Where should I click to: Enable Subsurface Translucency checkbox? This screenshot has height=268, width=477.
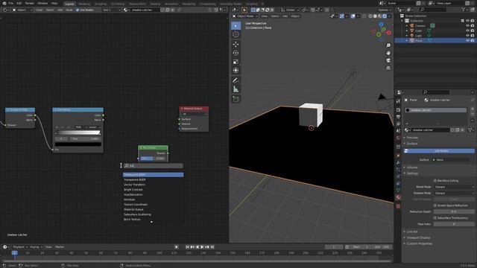[435, 218]
